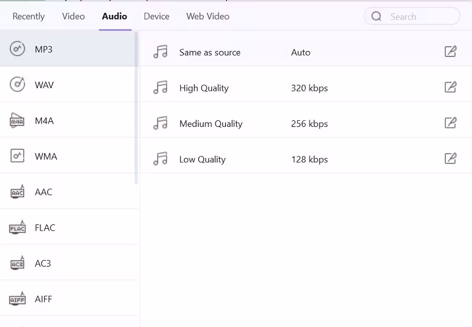Choose the Low Quality preset

(x=202, y=160)
